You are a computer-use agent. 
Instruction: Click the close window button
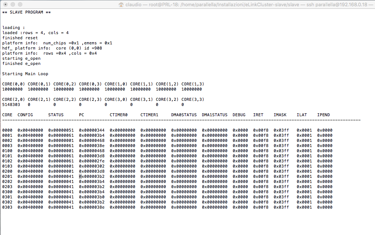(x=5, y=4)
